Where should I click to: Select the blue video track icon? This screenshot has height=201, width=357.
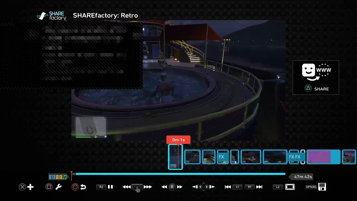52,177
